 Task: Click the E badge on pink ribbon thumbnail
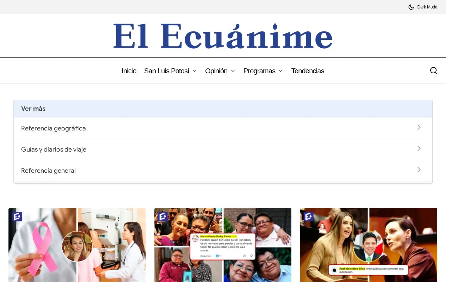[x=17, y=216]
